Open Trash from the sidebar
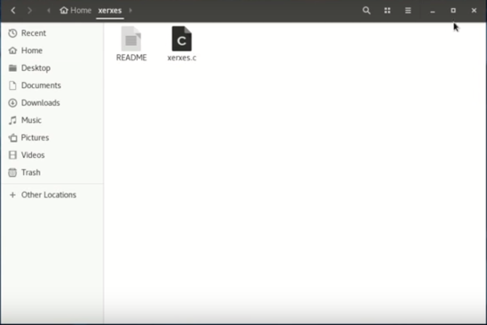This screenshot has width=487, height=325. pos(31,173)
